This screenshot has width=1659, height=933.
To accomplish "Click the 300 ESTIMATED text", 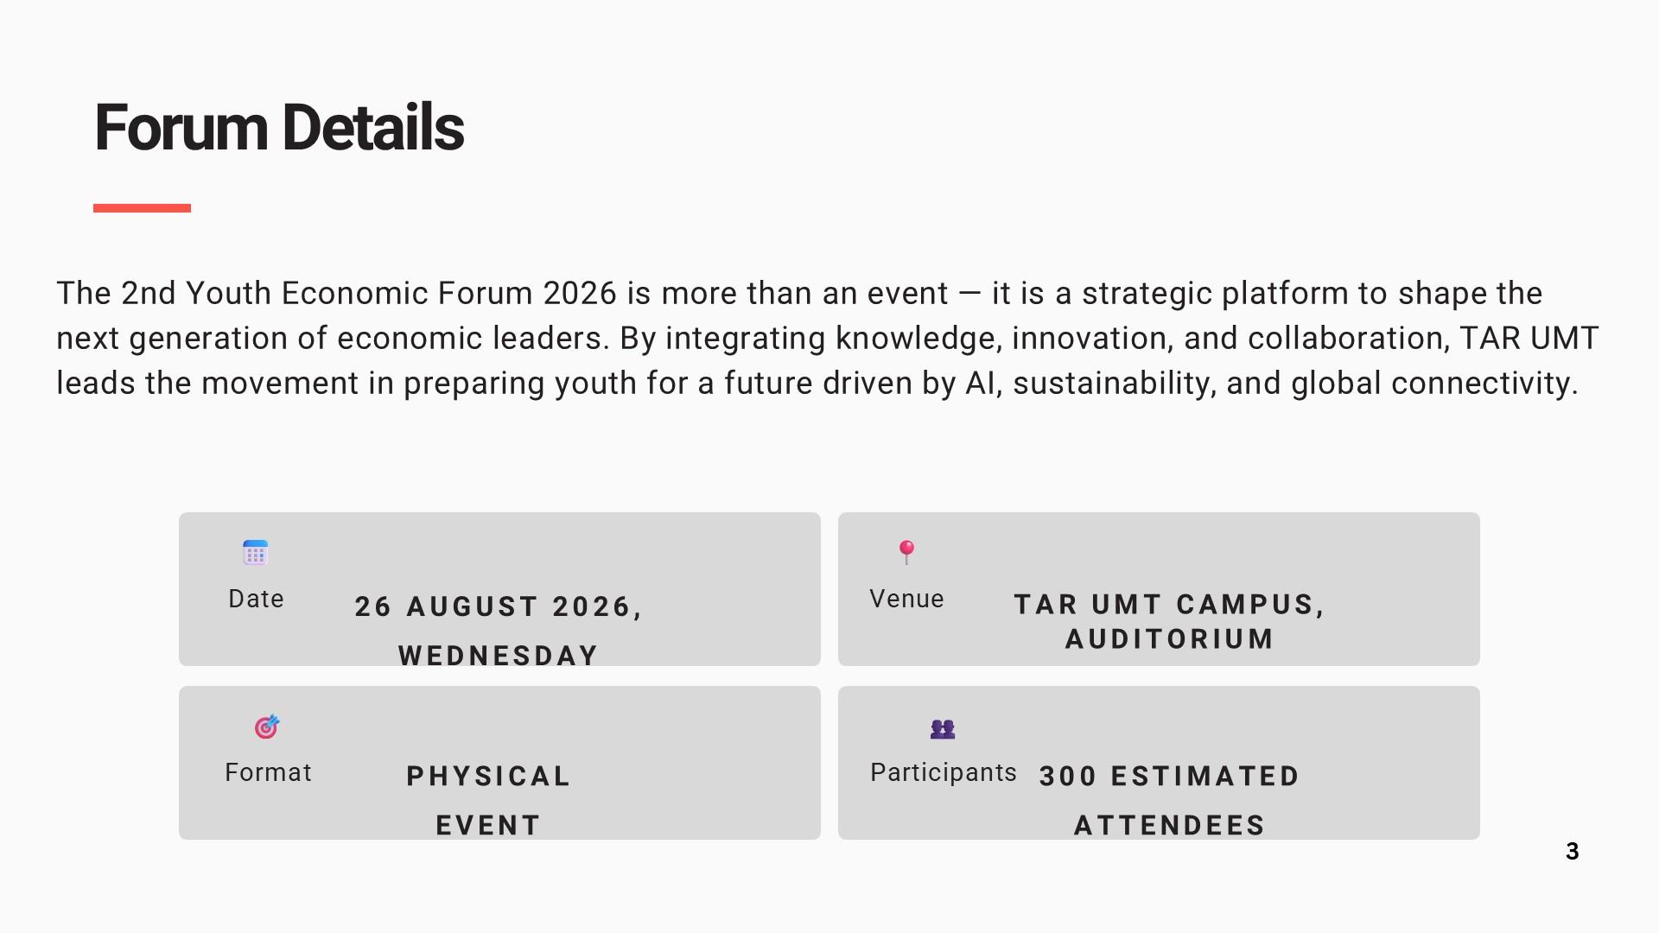I will point(1170,776).
